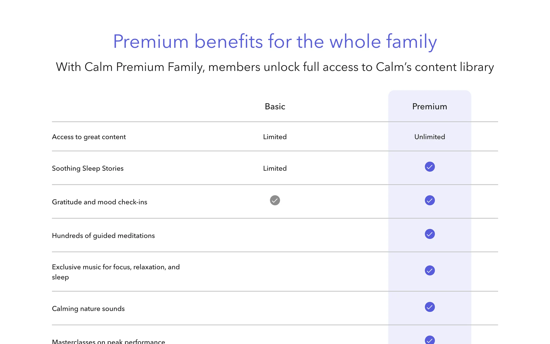The height and width of the screenshot is (344, 550).
Task: Click 'Exclusive music for focus, relaxation' label
Action: click(x=116, y=267)
